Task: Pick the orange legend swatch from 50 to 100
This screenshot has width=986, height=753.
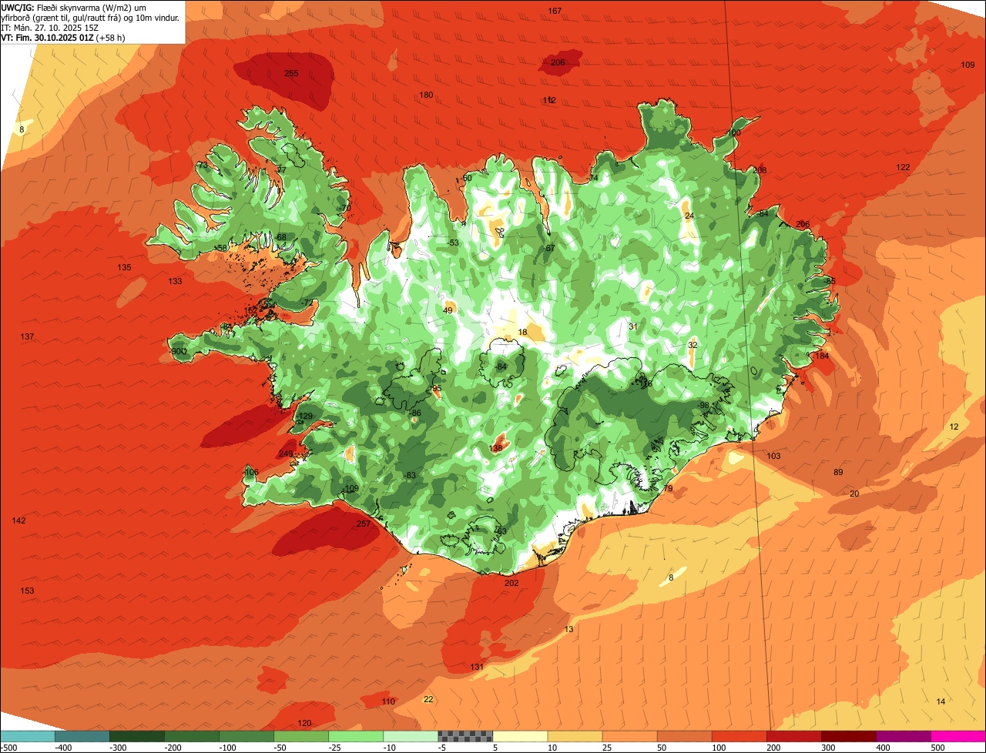Action: pos(684,736)
